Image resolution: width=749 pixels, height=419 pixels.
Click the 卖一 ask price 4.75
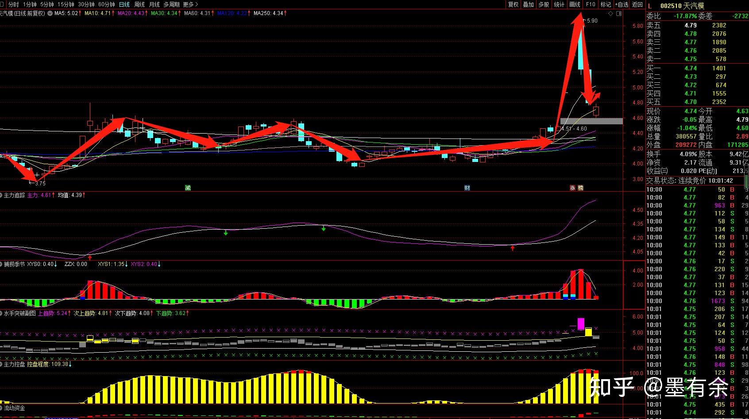tap(690, 59)
